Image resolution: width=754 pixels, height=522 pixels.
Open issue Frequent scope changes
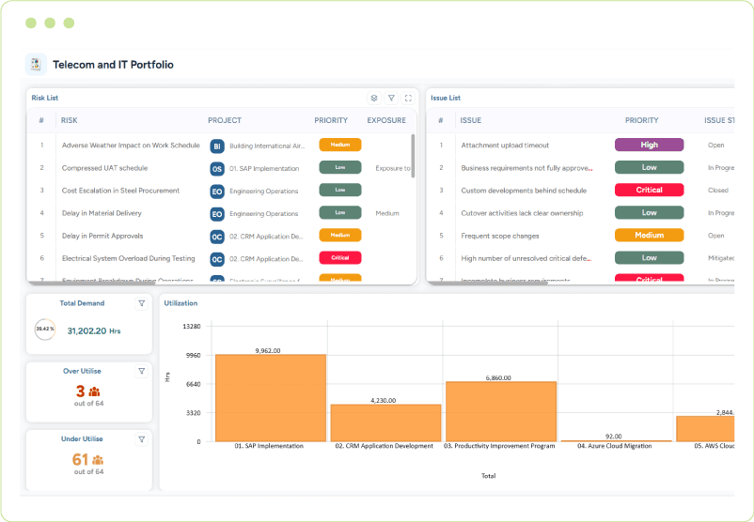499,236
